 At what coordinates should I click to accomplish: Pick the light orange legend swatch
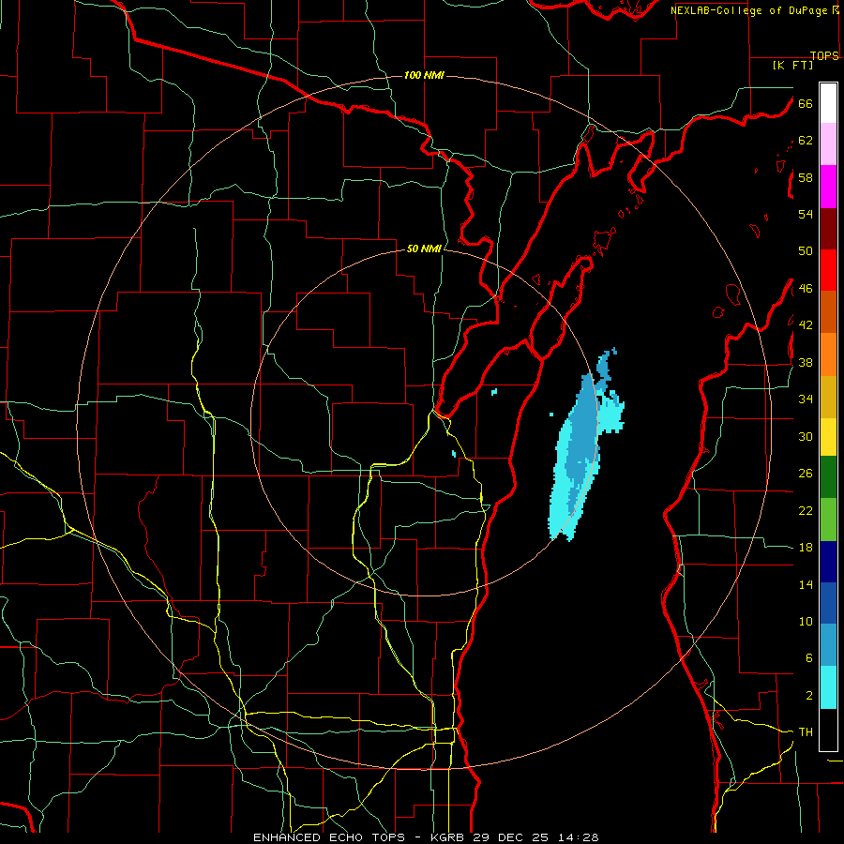coord(828,354)
